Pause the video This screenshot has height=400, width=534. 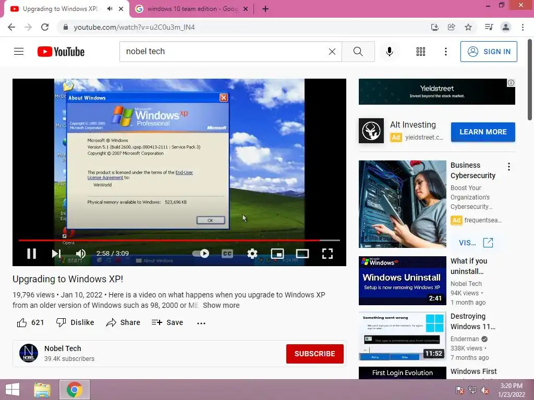tap(32, 254)
